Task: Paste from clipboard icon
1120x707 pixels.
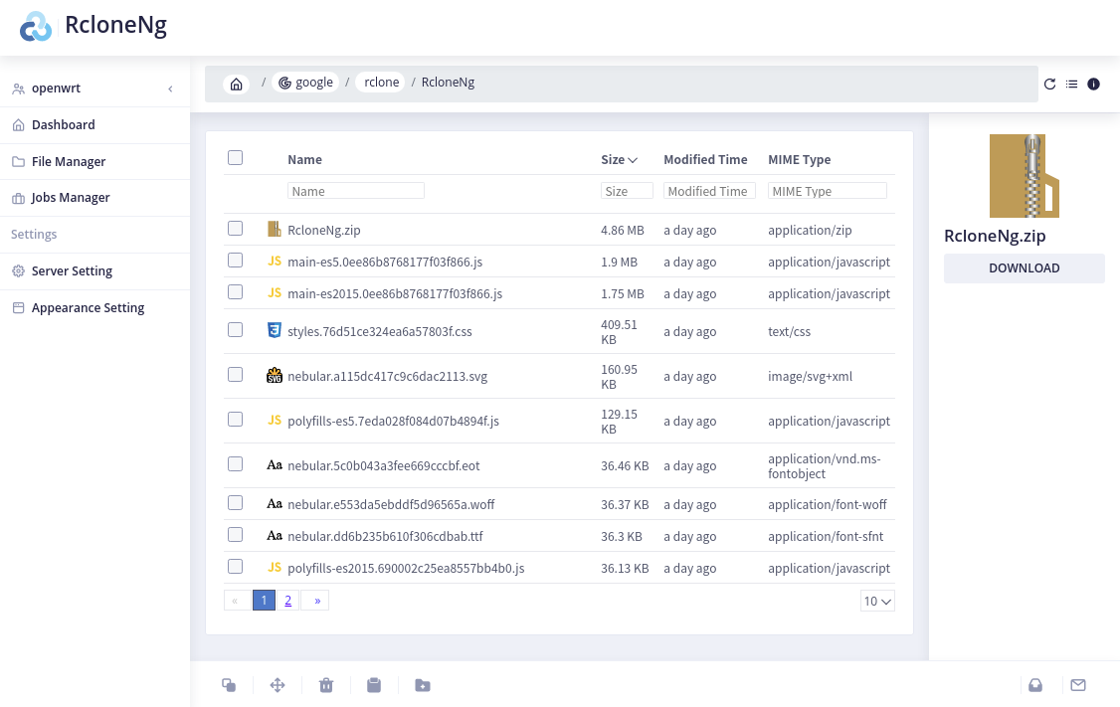Action: pyautogui.click(x=374, y=685)
